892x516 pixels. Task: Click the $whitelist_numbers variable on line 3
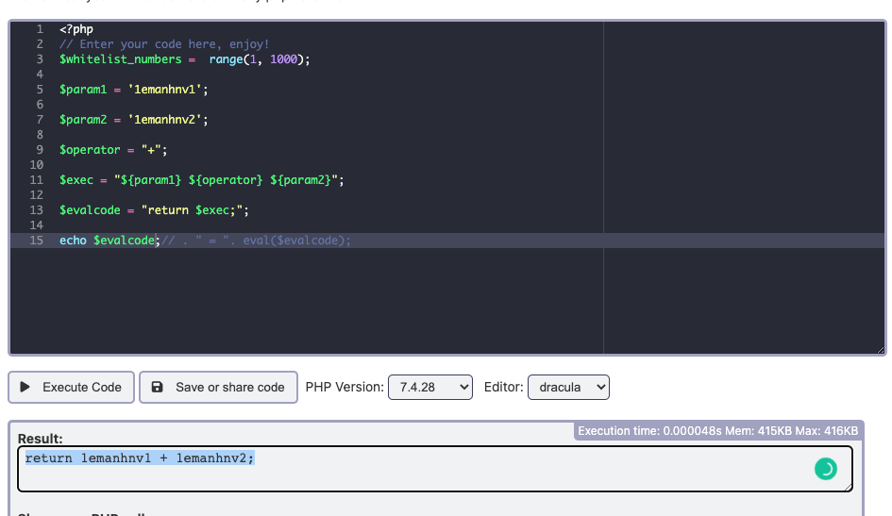coord(121,59)
